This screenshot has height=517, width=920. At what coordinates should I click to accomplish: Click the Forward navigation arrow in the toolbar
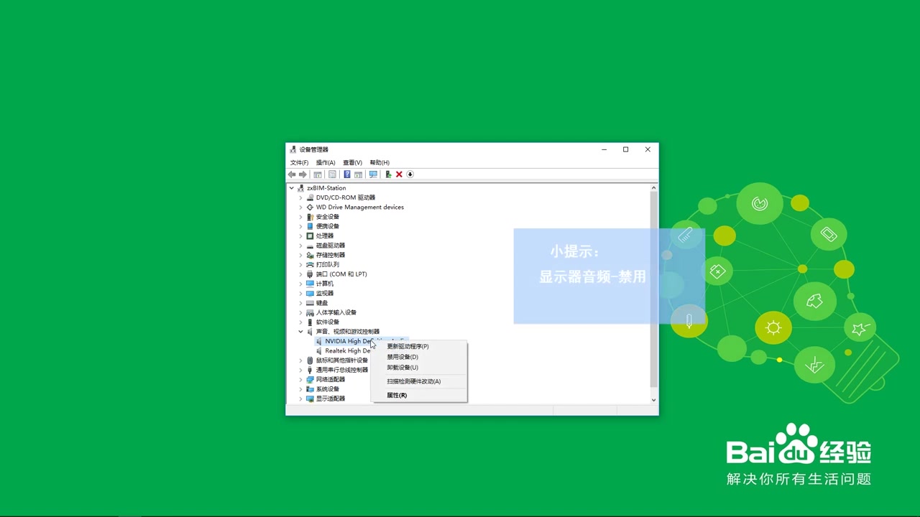[303, 174]
